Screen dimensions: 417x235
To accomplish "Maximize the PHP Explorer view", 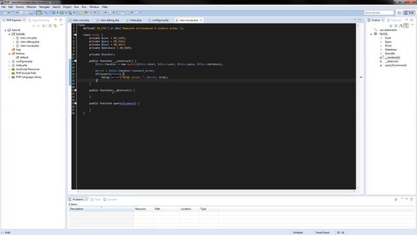I will point(61,20).
